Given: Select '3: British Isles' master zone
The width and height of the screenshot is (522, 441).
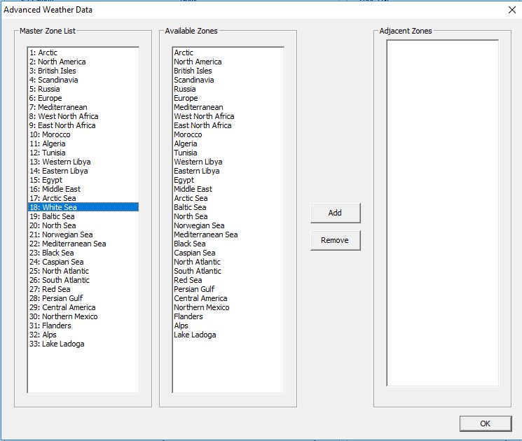Looking at the screenshot, I should (x=83, y=71).
